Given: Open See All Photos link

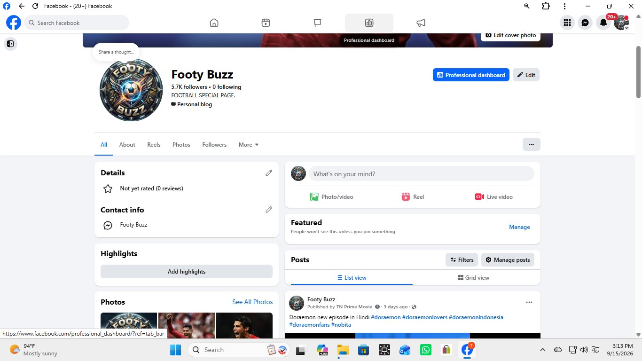Looking at the screenshot, I should point(252,302).
